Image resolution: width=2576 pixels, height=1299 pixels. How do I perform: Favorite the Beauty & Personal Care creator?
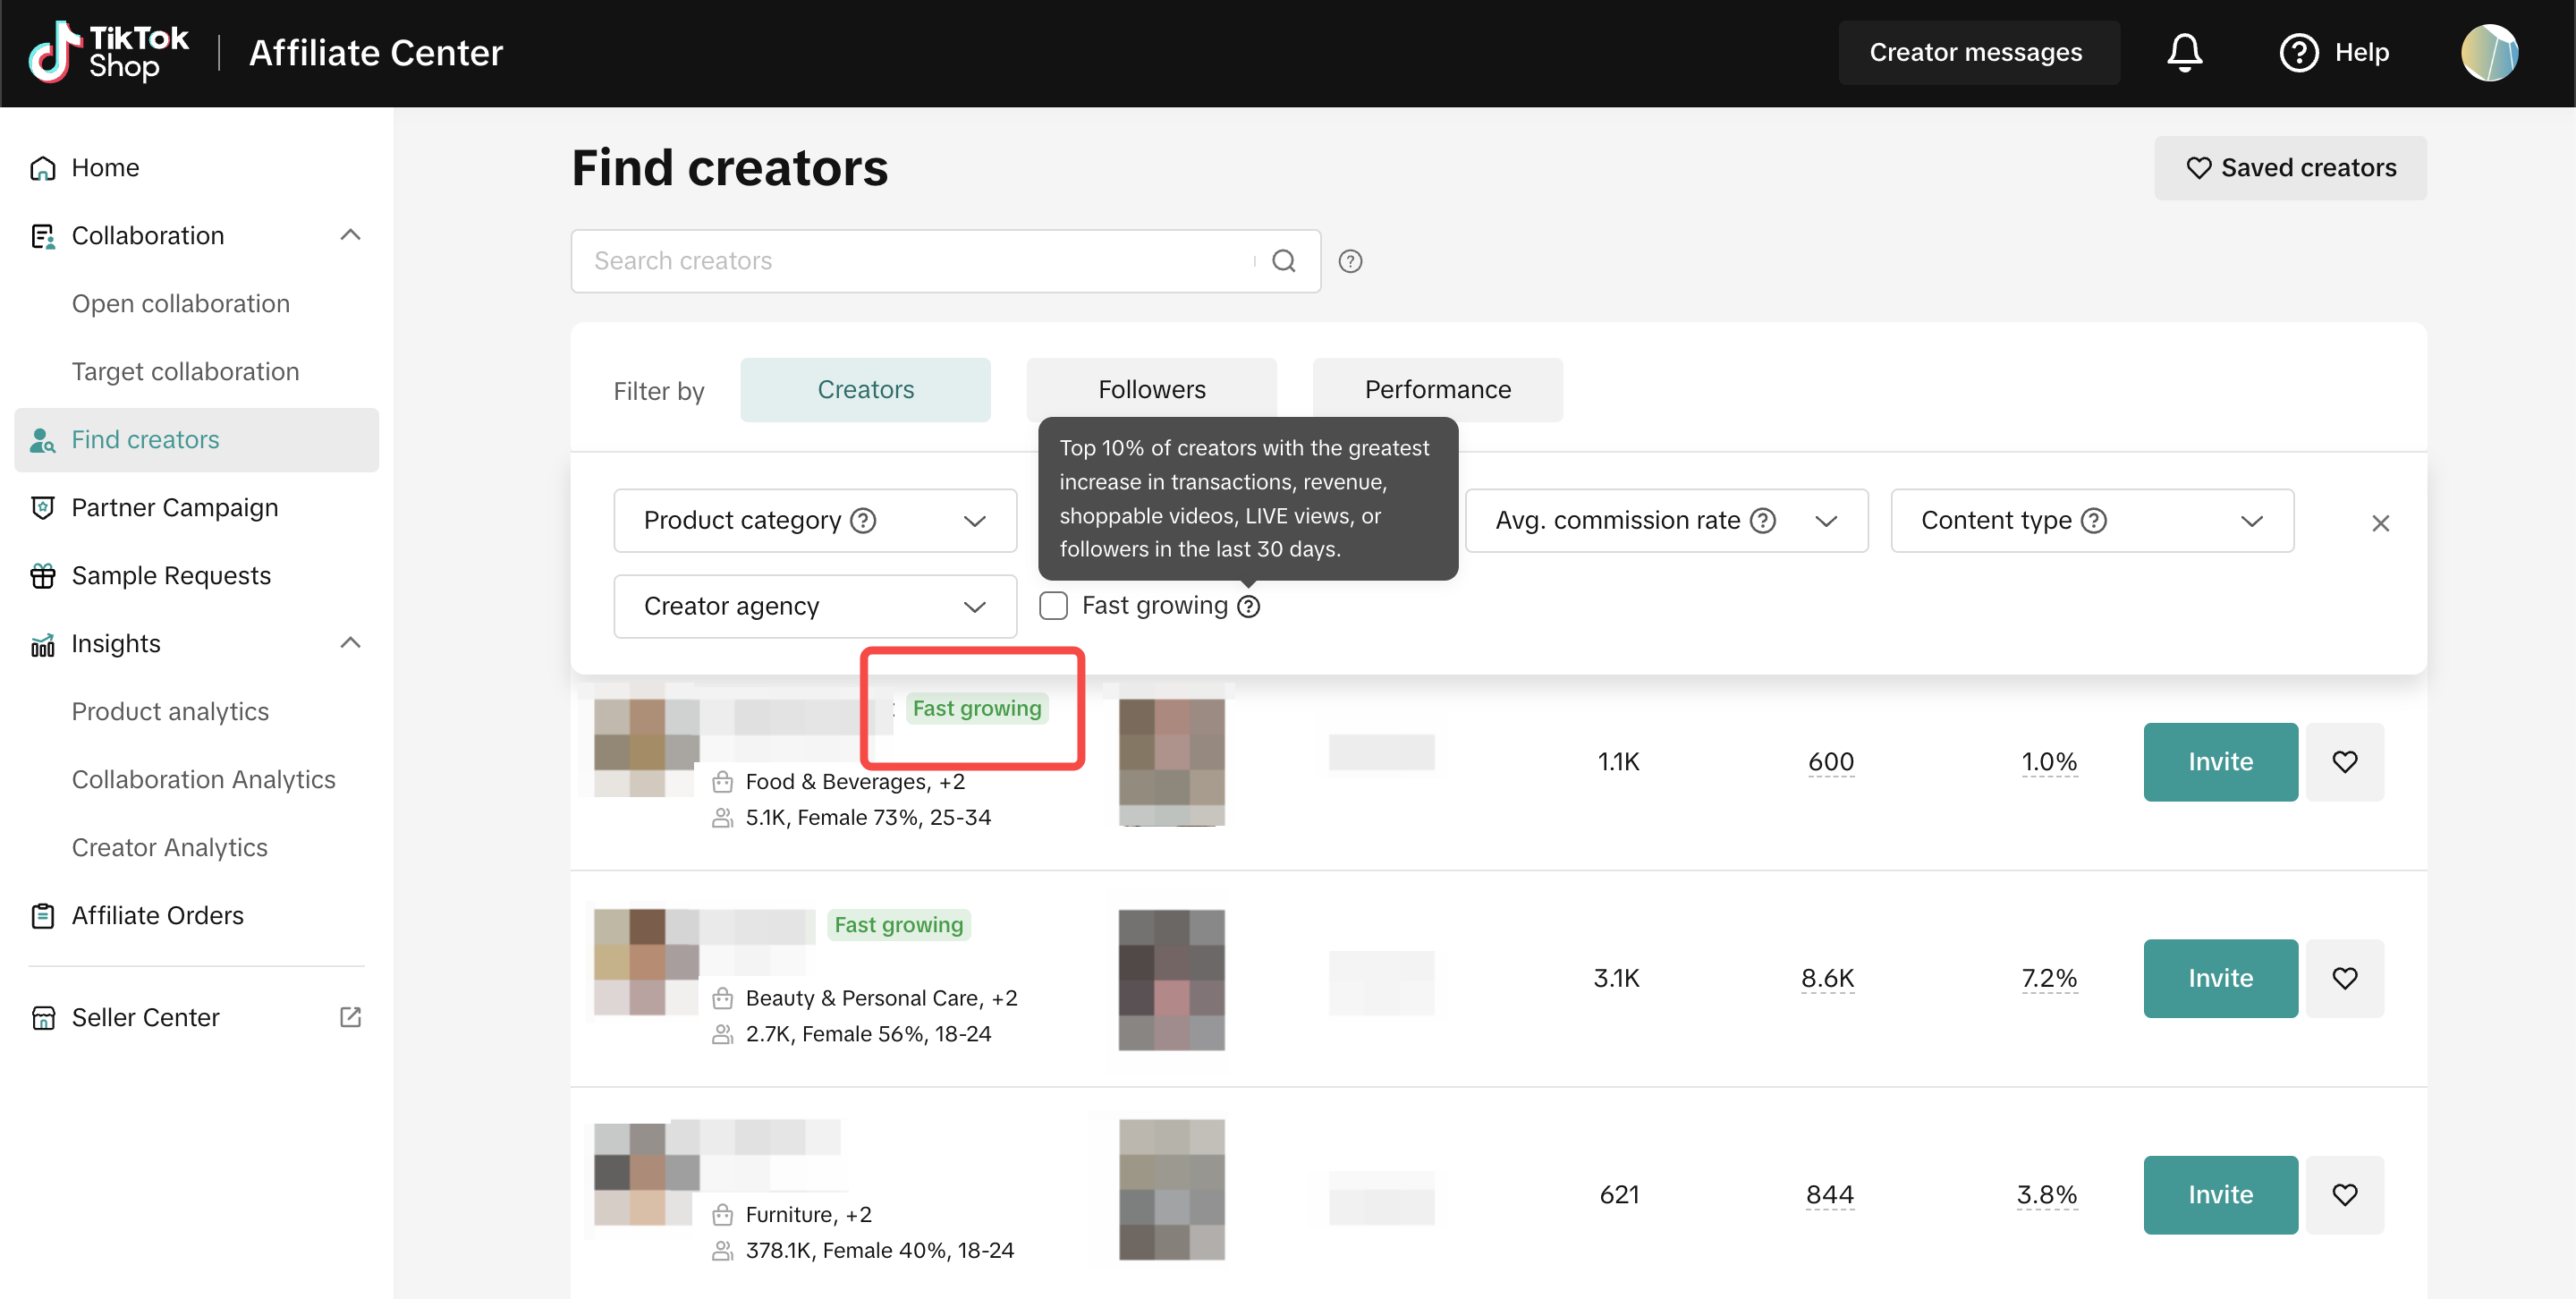(x=2344, y=978)
